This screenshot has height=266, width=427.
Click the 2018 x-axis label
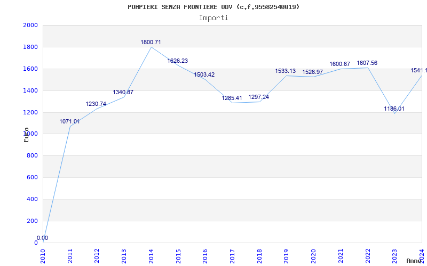(259, 256)
